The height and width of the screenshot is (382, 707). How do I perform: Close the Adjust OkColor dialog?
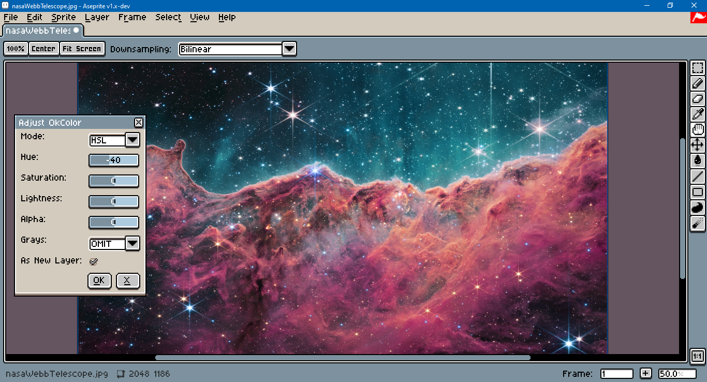coord(138,123)
